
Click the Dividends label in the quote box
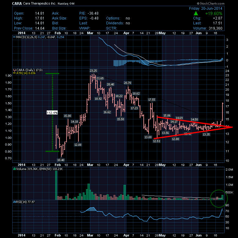[115, 23]
